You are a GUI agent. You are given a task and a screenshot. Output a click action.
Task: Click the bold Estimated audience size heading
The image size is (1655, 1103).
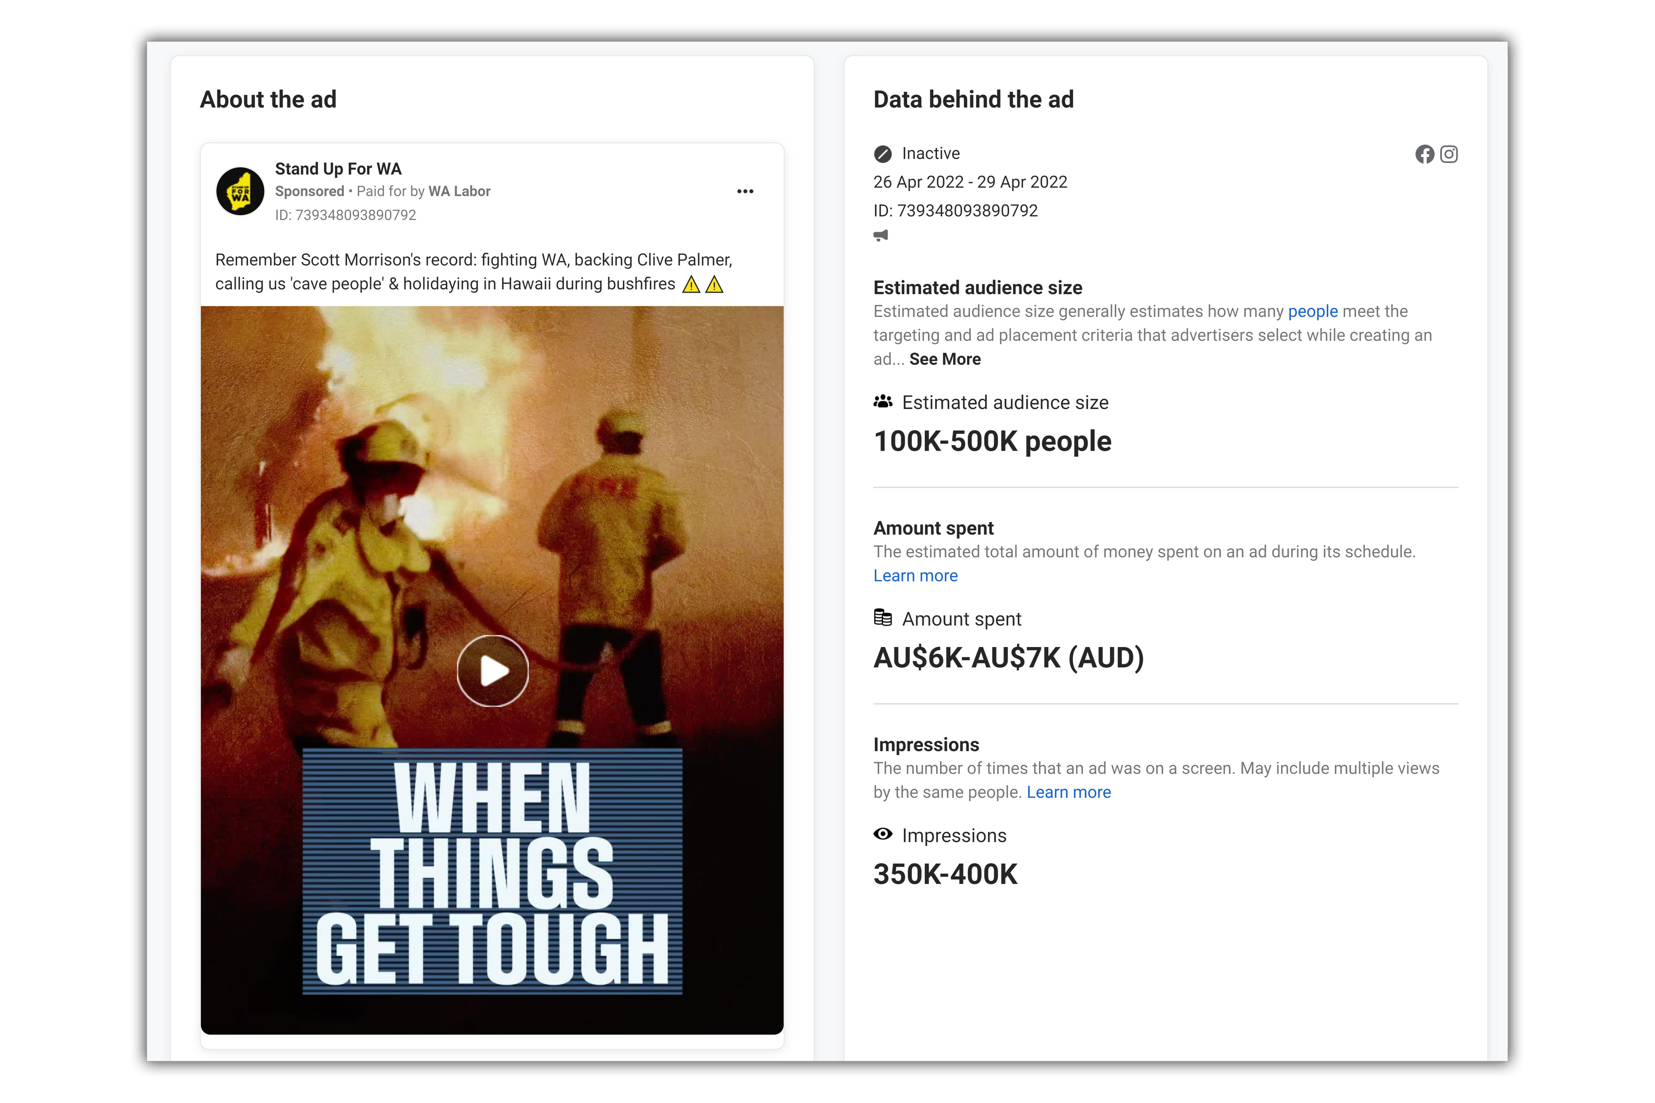(x=977, y=288)
